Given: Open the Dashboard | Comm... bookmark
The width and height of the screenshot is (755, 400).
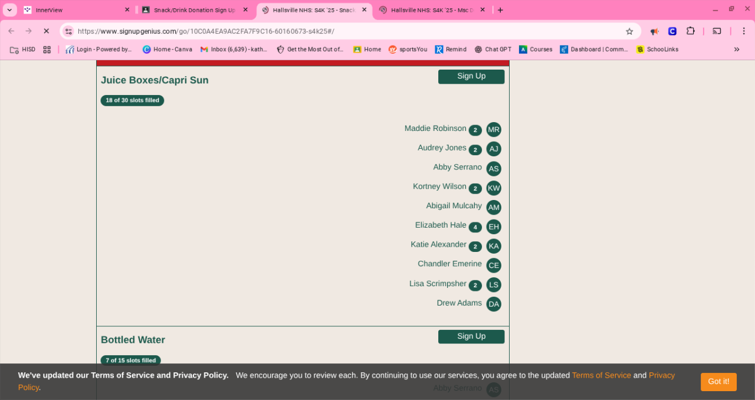Looking at the screenshot, I should (x=594, y=50).
